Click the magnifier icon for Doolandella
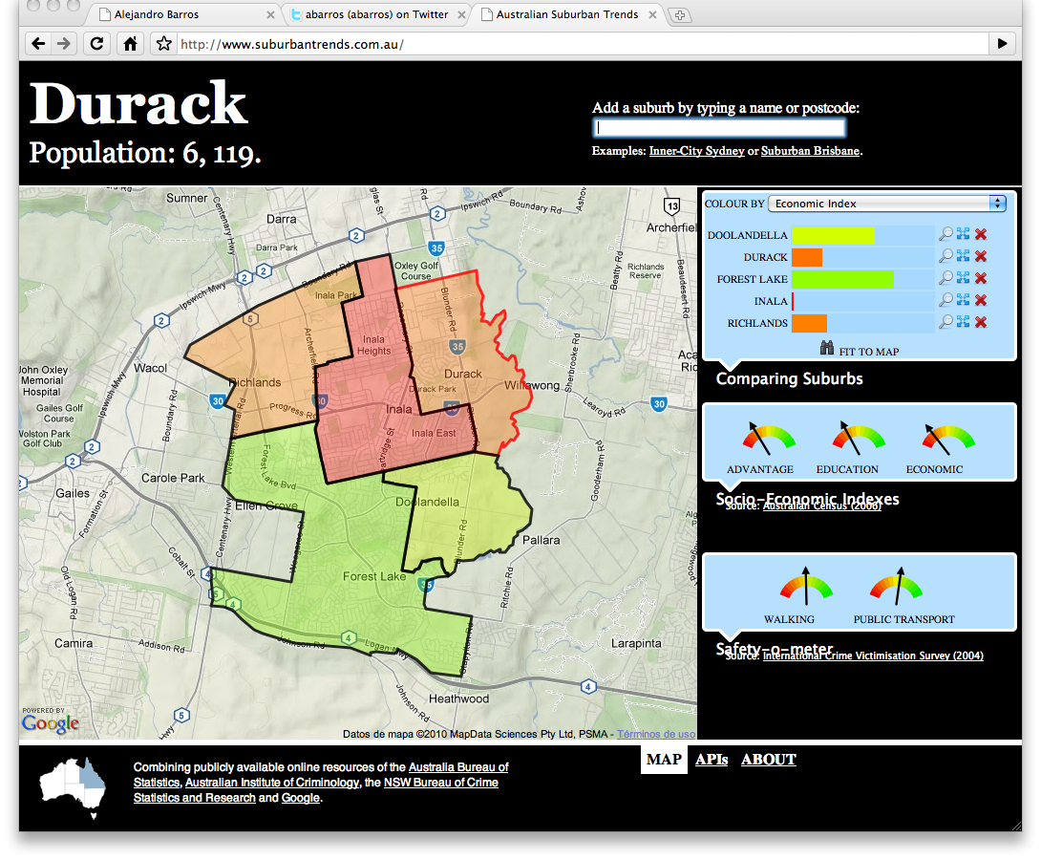 [x=945, y=234]
